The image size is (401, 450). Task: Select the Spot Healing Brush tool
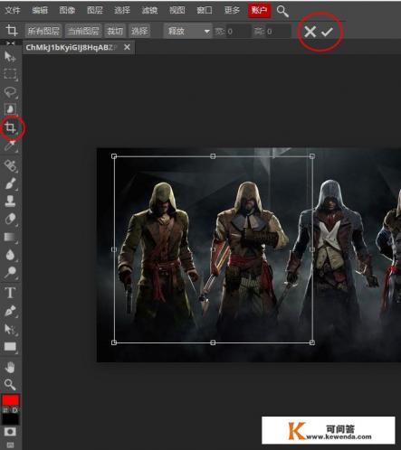(11, 165)
